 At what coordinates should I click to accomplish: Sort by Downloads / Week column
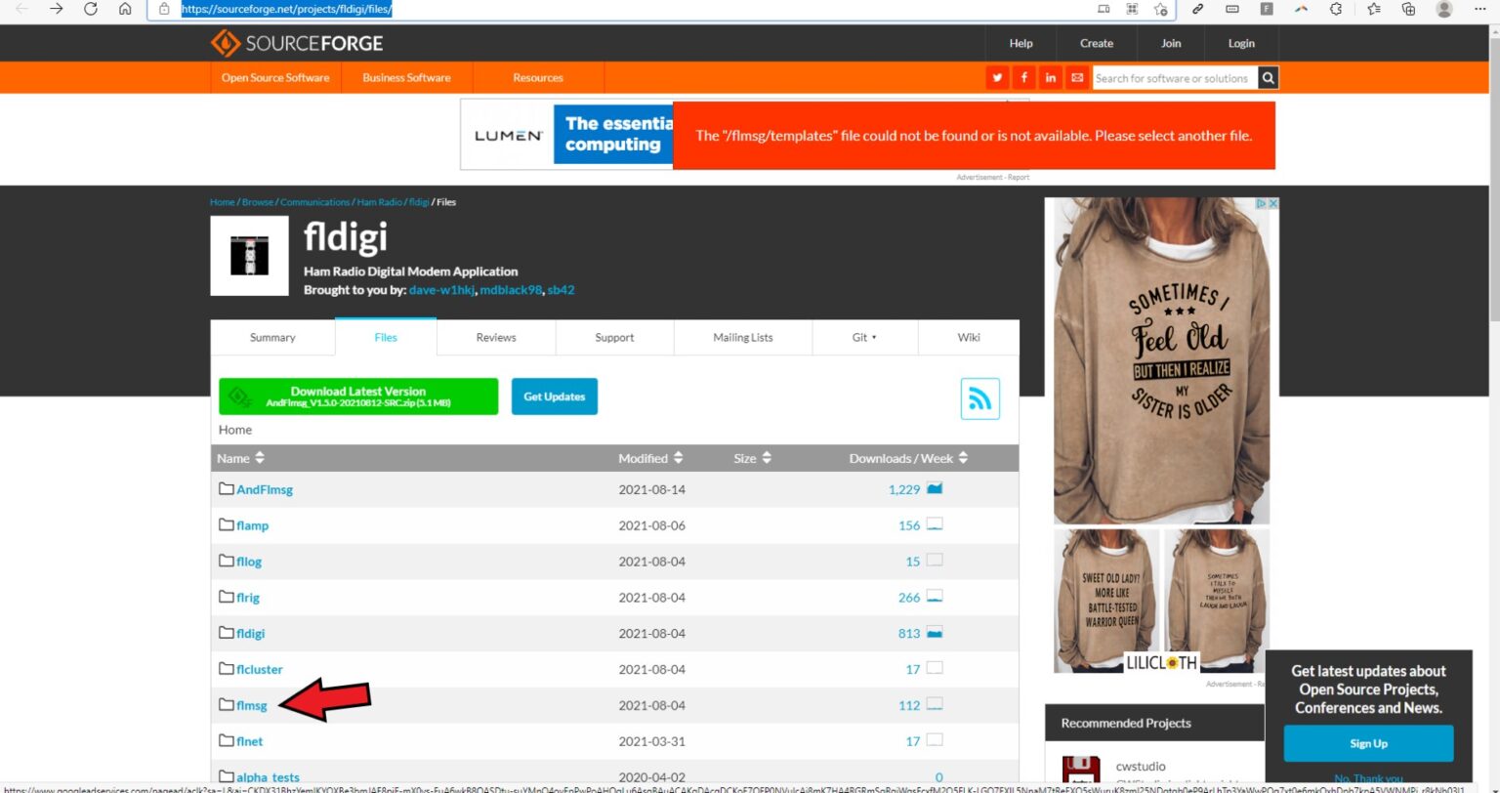908,458
